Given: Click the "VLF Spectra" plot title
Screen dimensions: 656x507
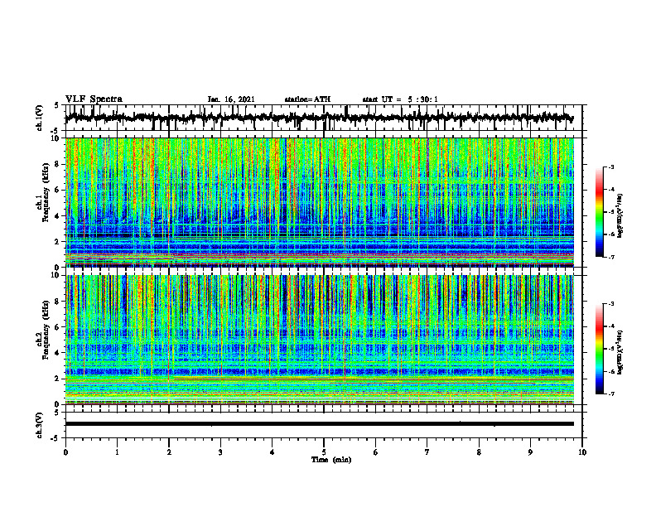Looking at the screenshot, I should pyautogui.click(x=94, y=99).
